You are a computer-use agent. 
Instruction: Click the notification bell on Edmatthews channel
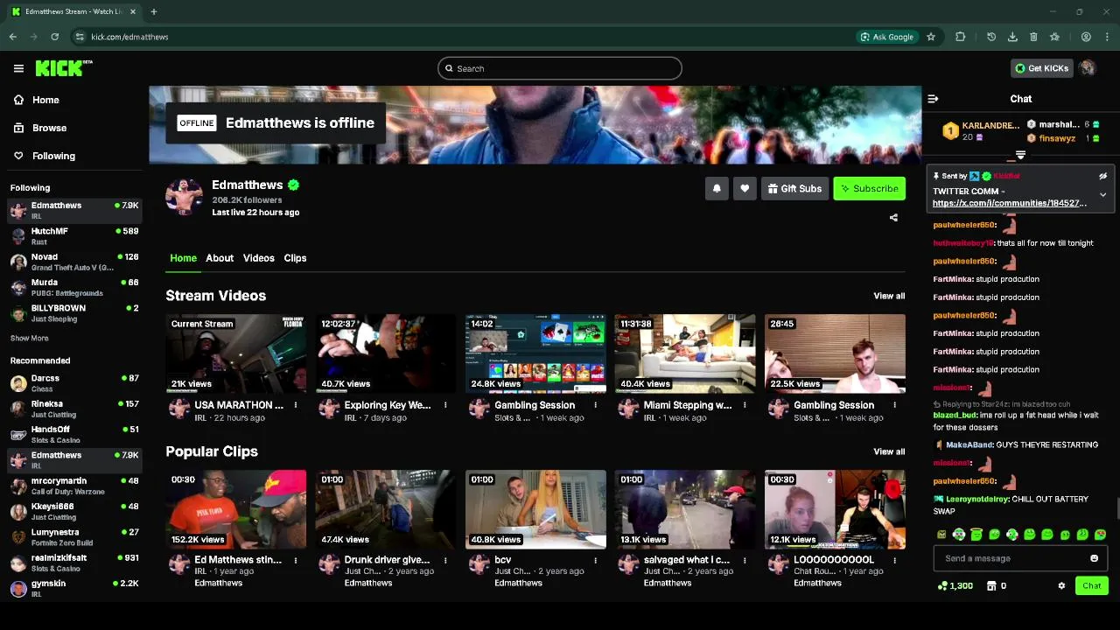click(717, 188)
